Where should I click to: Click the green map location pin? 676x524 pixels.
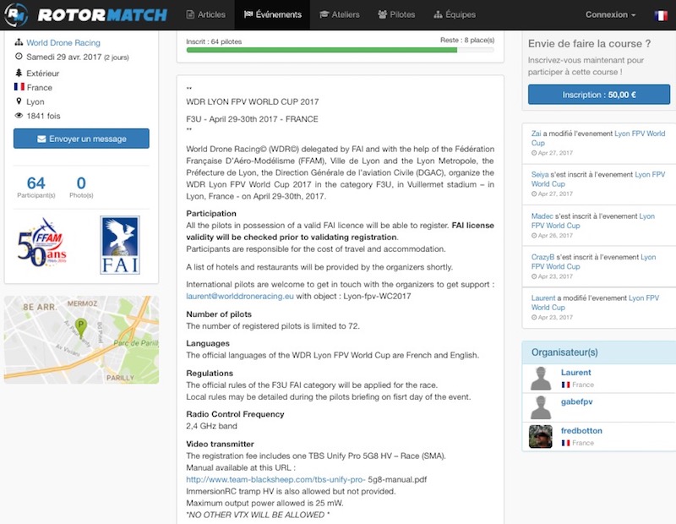tap(81, 325)
